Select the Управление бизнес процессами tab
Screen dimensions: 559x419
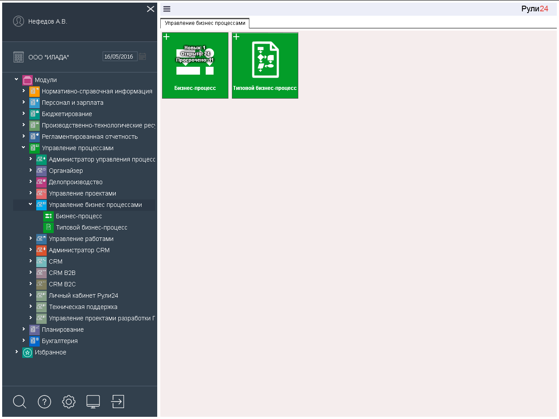pyautogui.click(x=205, y=23)
